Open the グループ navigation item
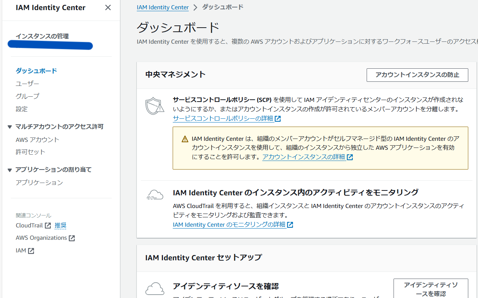The image size is (478, 298). (27, 96)
